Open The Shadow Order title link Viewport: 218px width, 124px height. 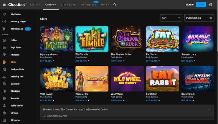pyautogui.click(x=121, y=54)
